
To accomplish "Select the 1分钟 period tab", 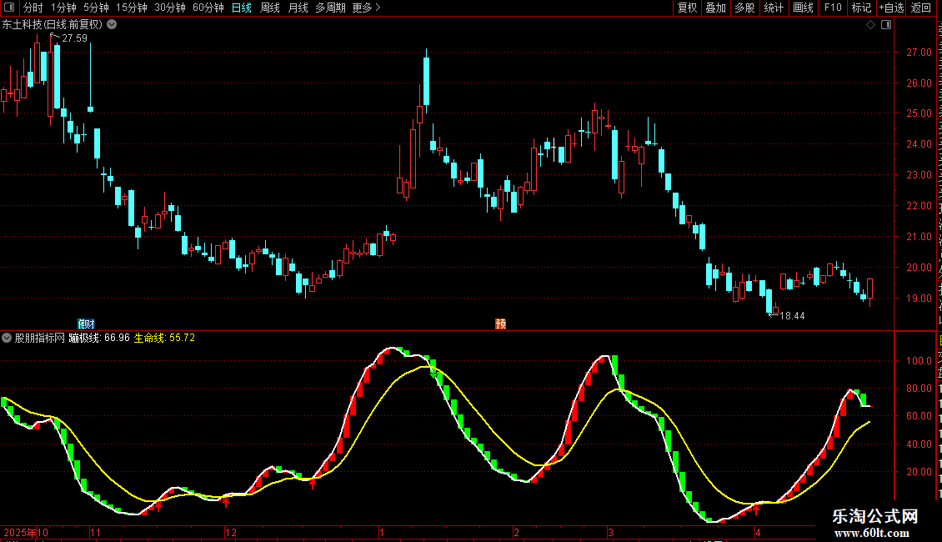I will coord(63,8).
